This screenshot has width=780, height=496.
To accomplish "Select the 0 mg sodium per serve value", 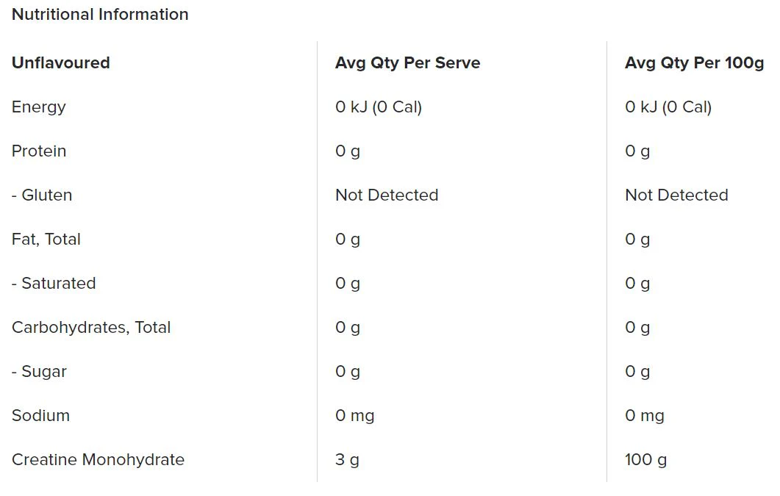I will point(355,416).
